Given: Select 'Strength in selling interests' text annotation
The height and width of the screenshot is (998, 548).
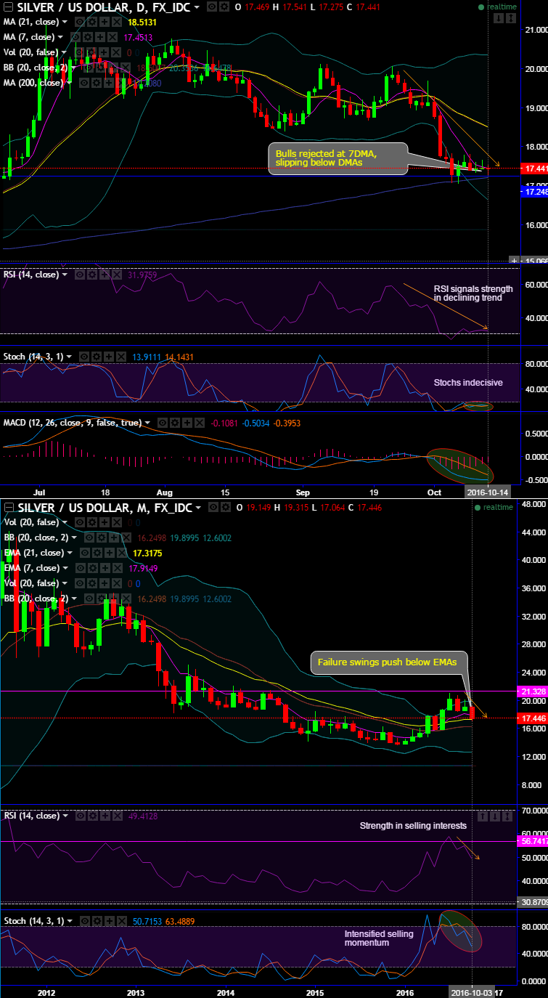Looking at the screenshot, I should pos(413,826).
